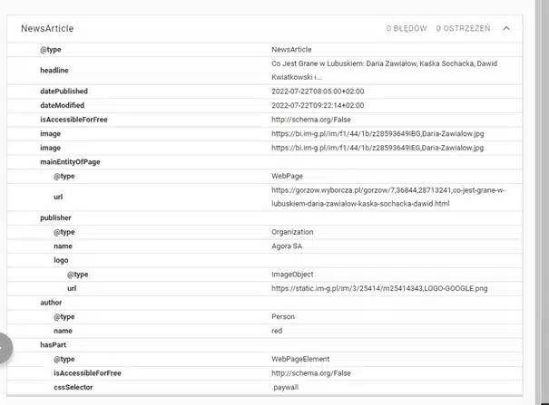
Task: Click the 0 BŁĘDÓW error count
Action: click(406, 29)
